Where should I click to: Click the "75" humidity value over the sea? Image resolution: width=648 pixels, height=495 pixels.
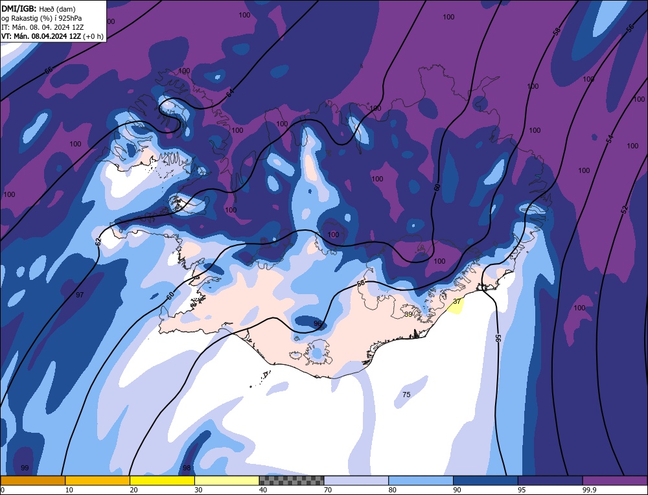pos(406,395)
